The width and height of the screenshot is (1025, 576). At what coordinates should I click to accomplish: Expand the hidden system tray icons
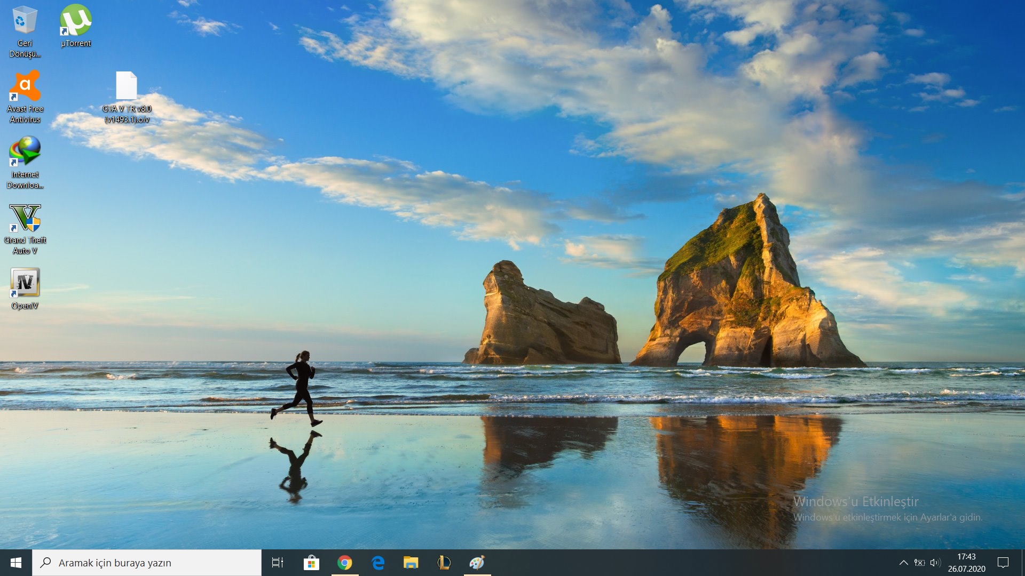tap(903, 563)
